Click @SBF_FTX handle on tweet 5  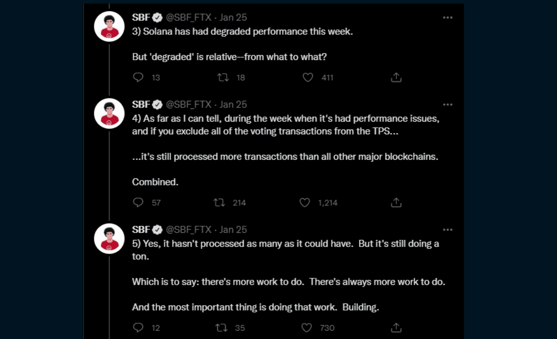click(x=189, y=229)
